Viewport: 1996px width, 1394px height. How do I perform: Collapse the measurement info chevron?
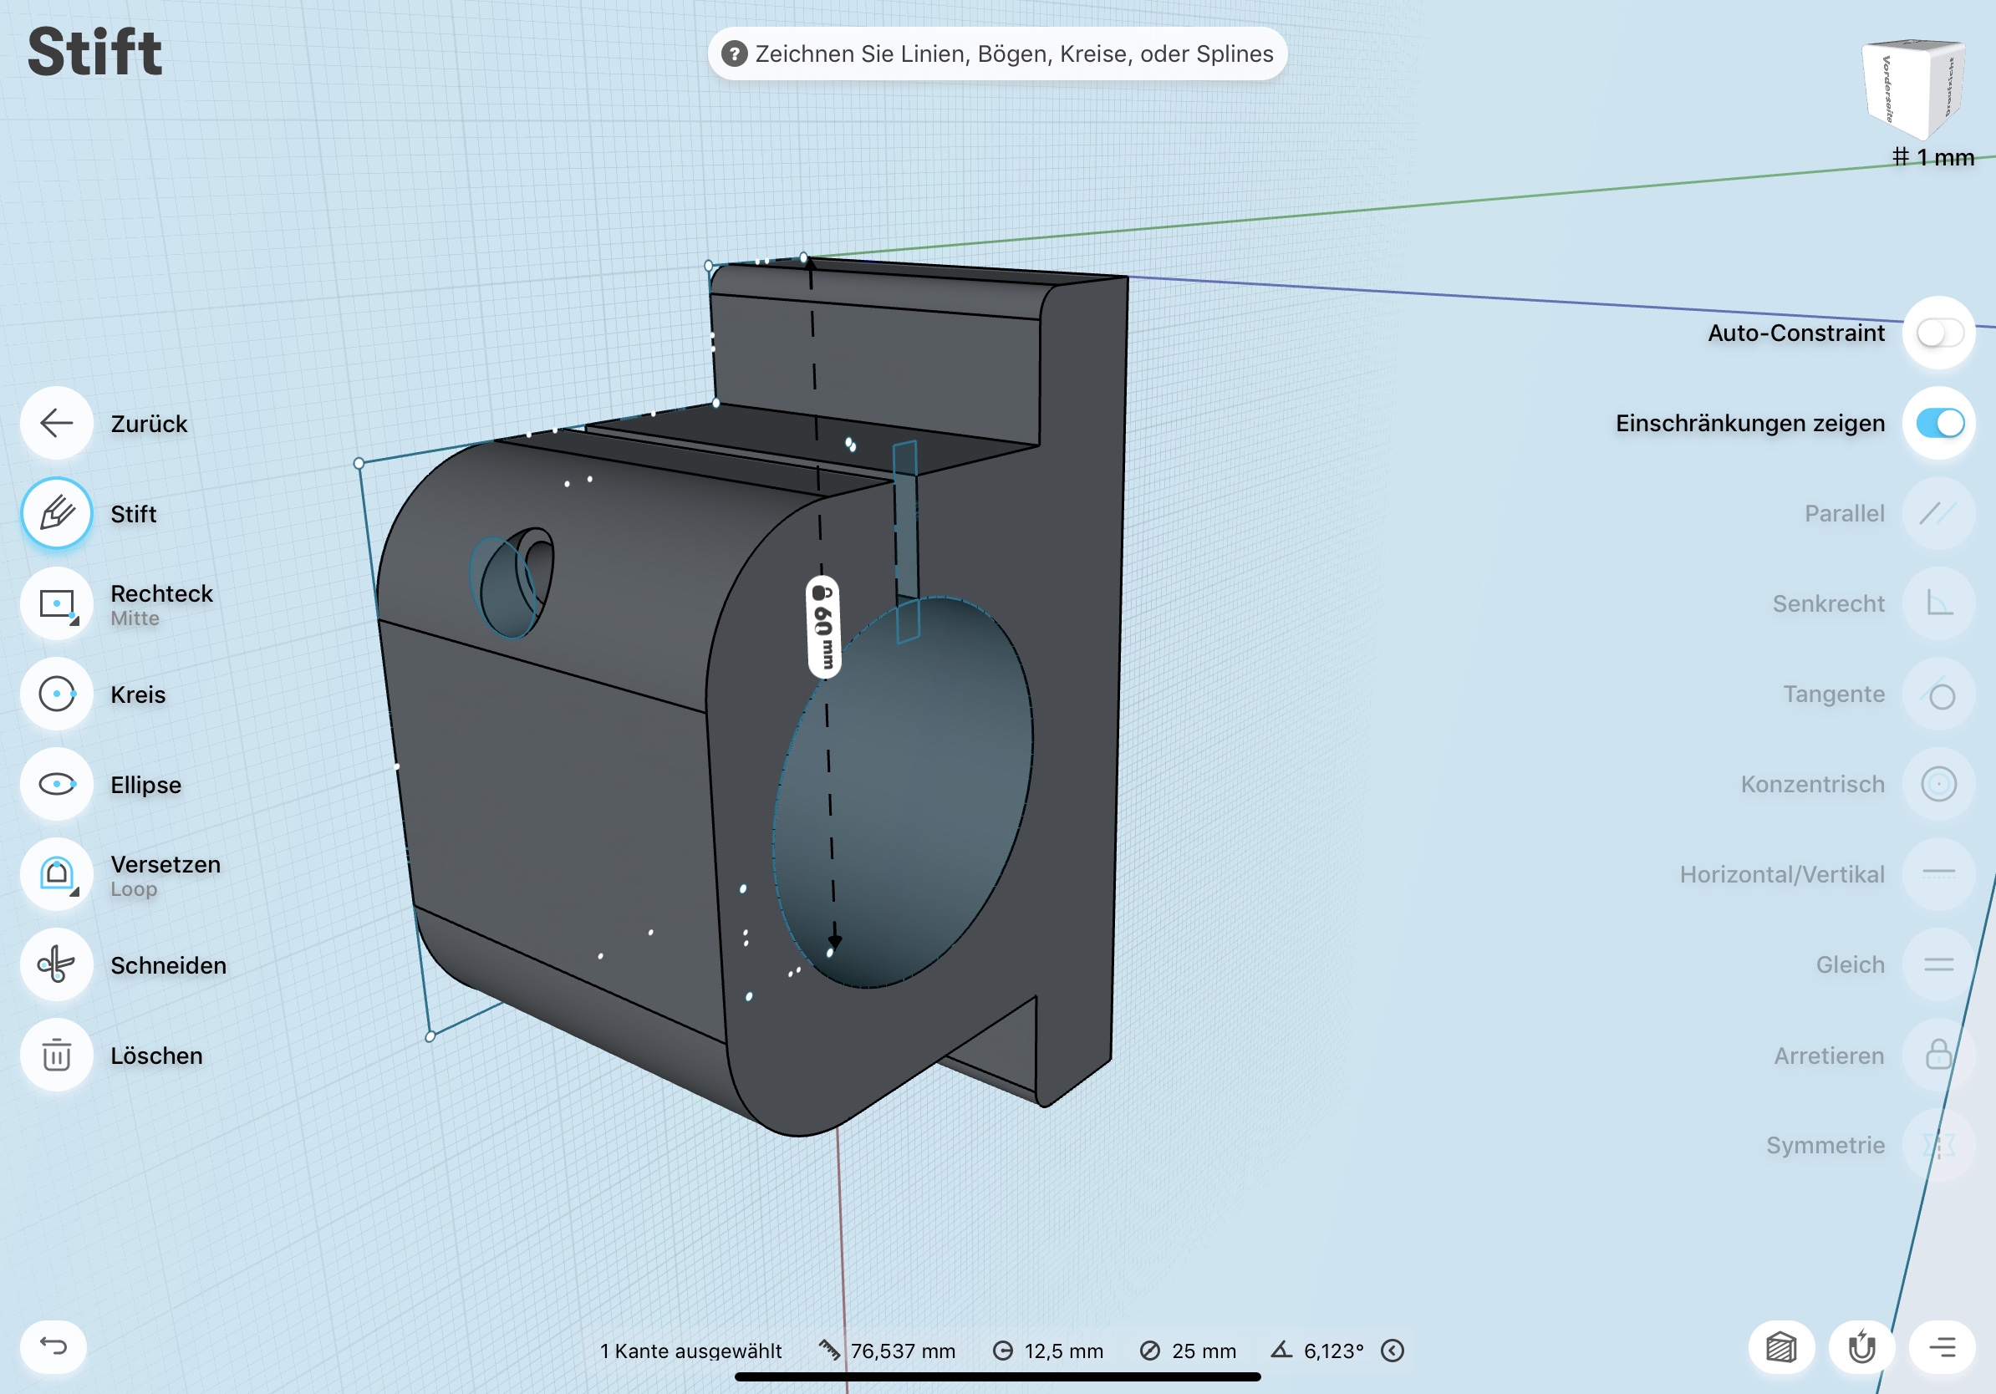tap(1393, 1351)
